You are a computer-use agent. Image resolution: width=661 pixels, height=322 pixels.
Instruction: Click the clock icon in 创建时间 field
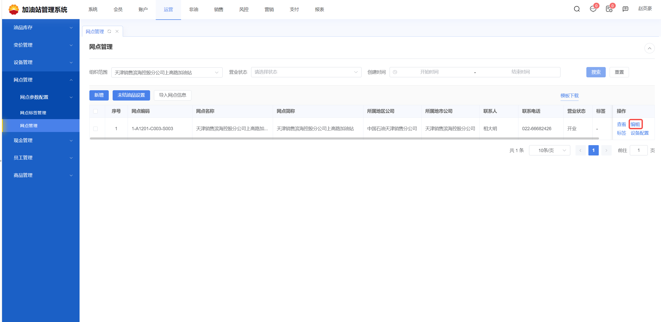[x=395, y=72]
